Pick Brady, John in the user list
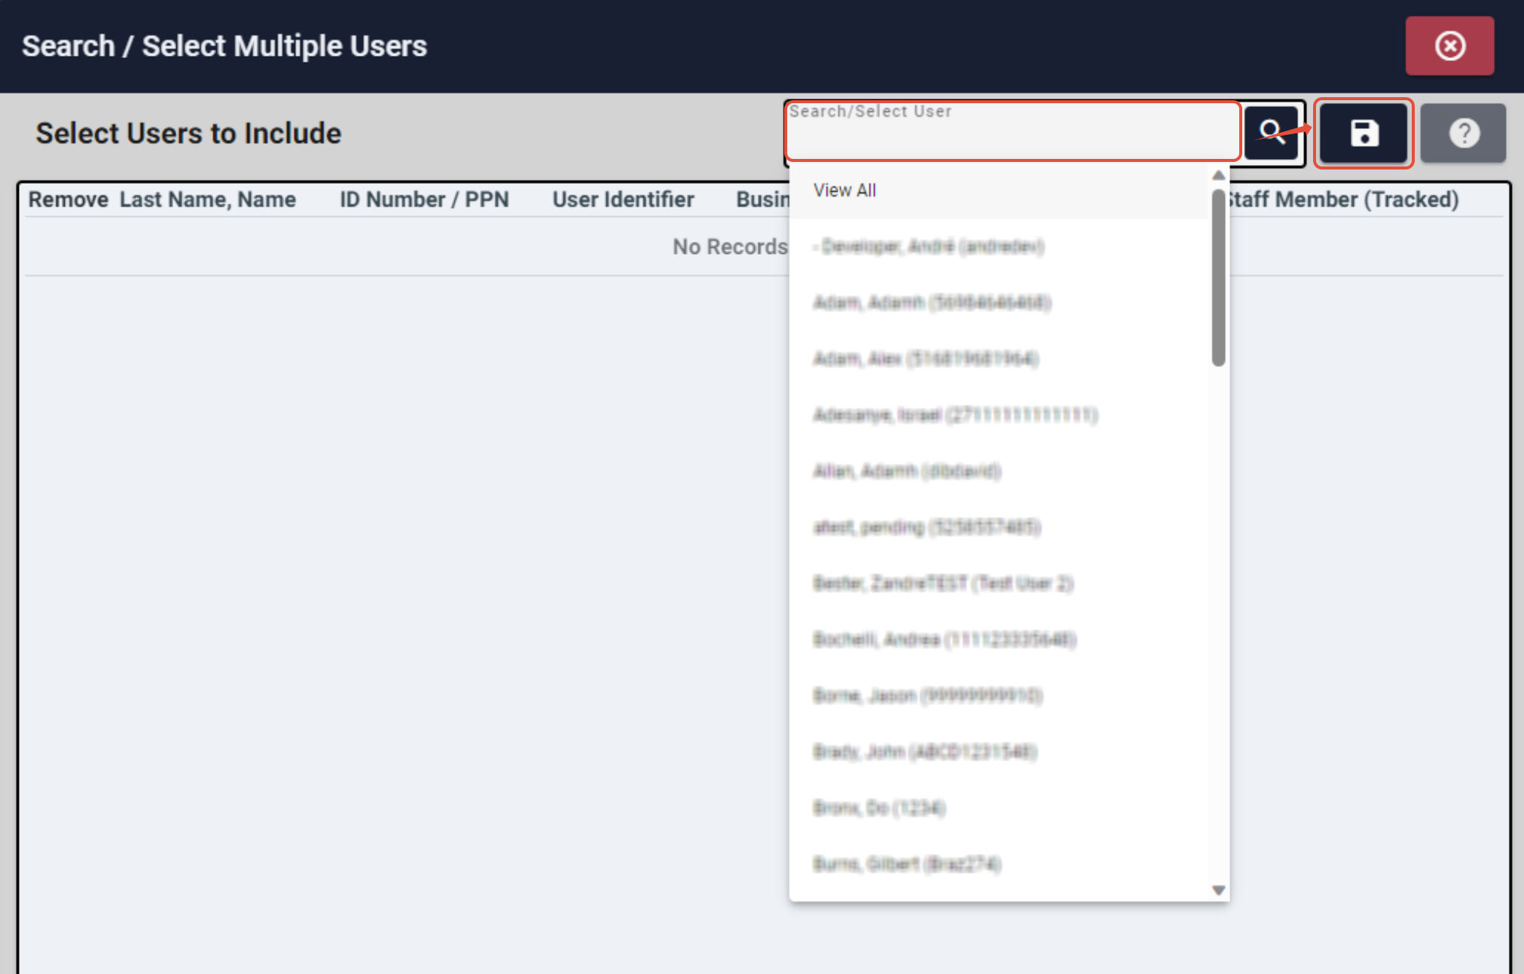Viewport: 1524px width, 974px height. pos(925,752)
